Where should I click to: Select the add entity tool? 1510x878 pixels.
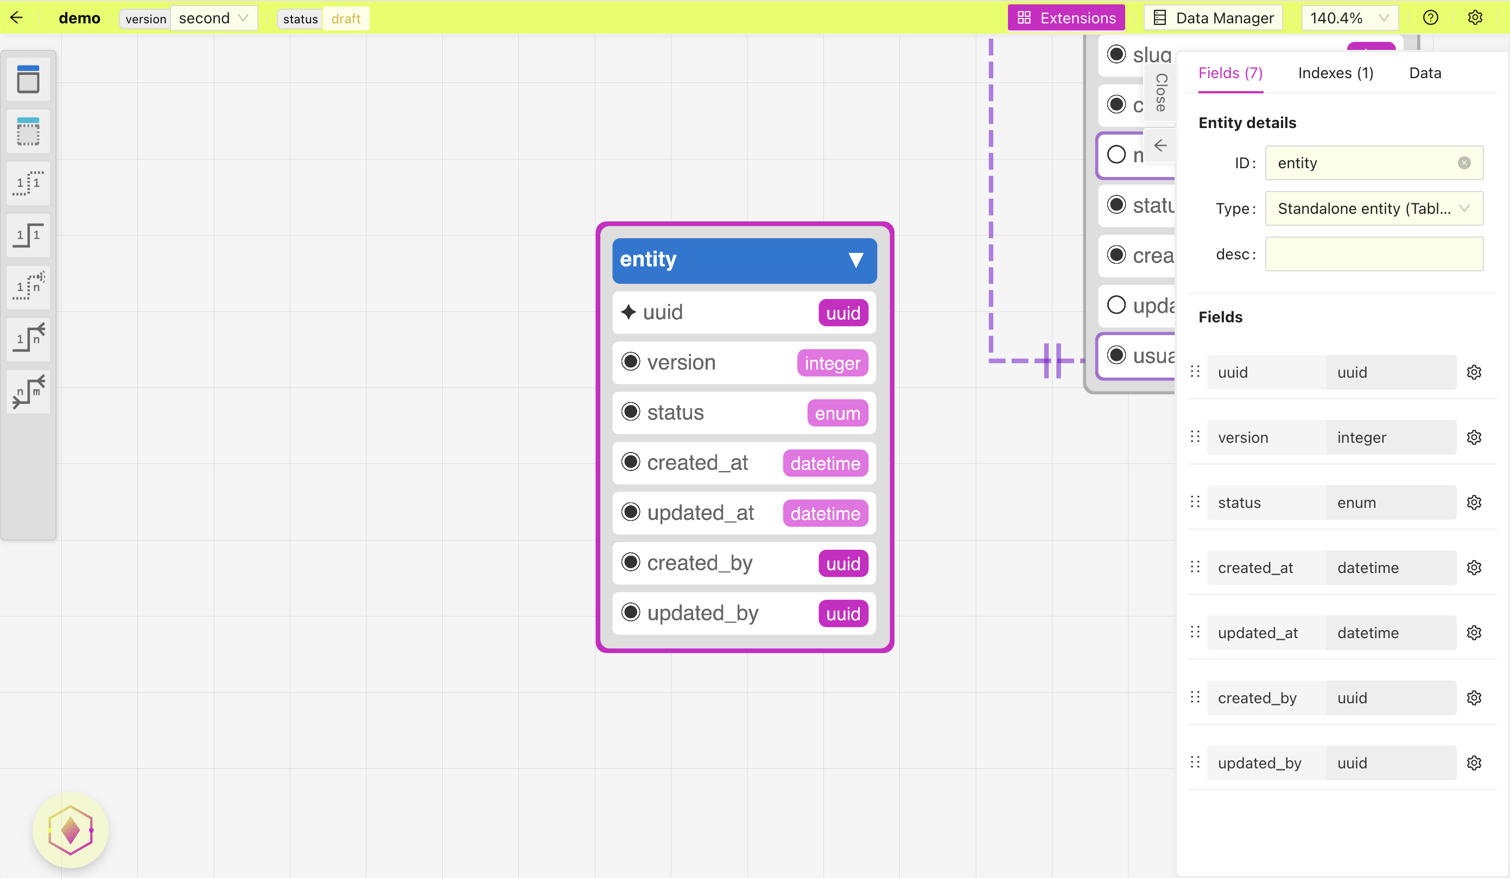coord(28,79)
